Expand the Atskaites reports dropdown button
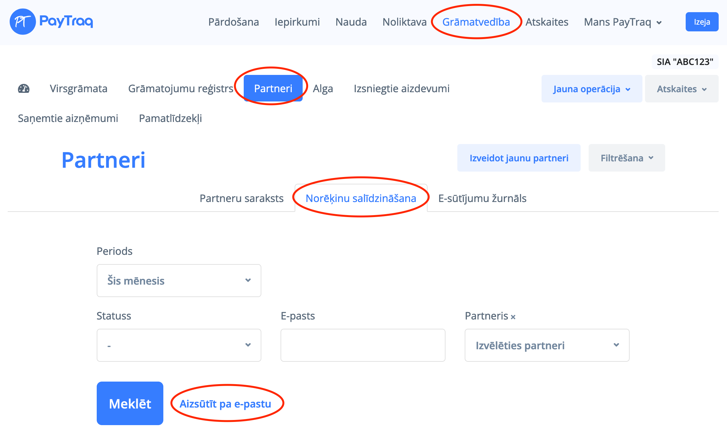This screenshot has width=727, height=436. tap(682, 89)
